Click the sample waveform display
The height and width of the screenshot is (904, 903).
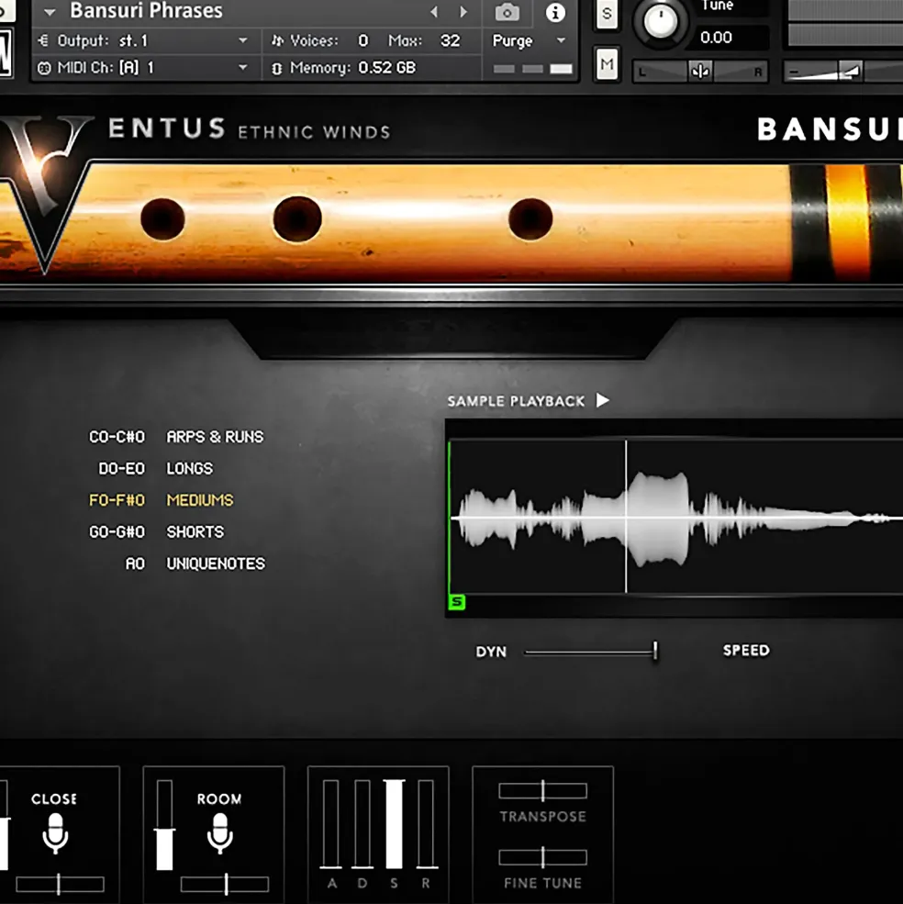[x=675, y=517]
